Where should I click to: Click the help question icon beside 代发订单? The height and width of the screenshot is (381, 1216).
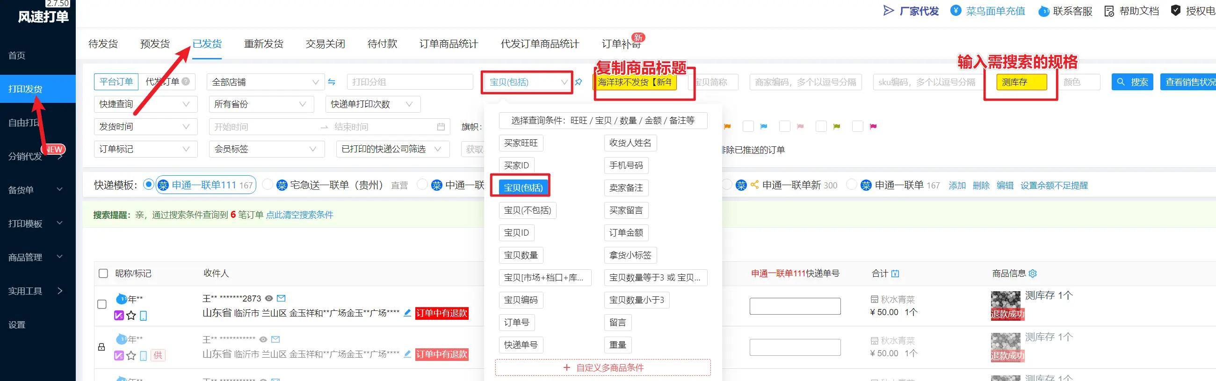point(186,81)
